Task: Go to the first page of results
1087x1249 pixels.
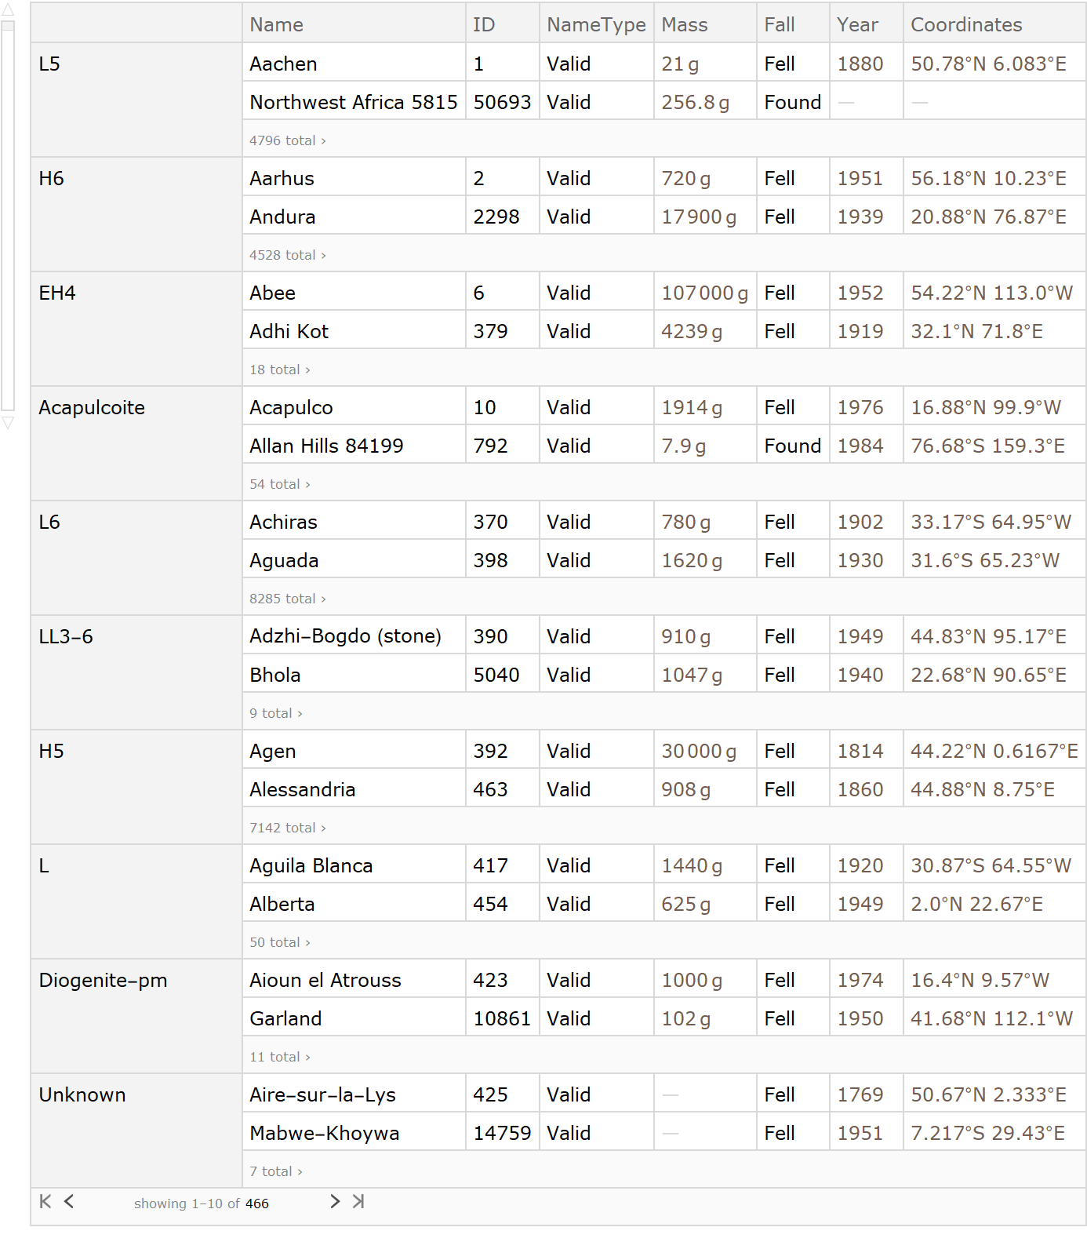Action: pyautogui.click(x=45, y=1201)
